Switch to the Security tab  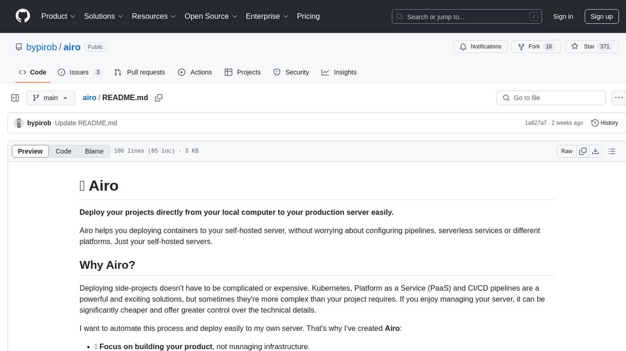[x=291, y=72]
